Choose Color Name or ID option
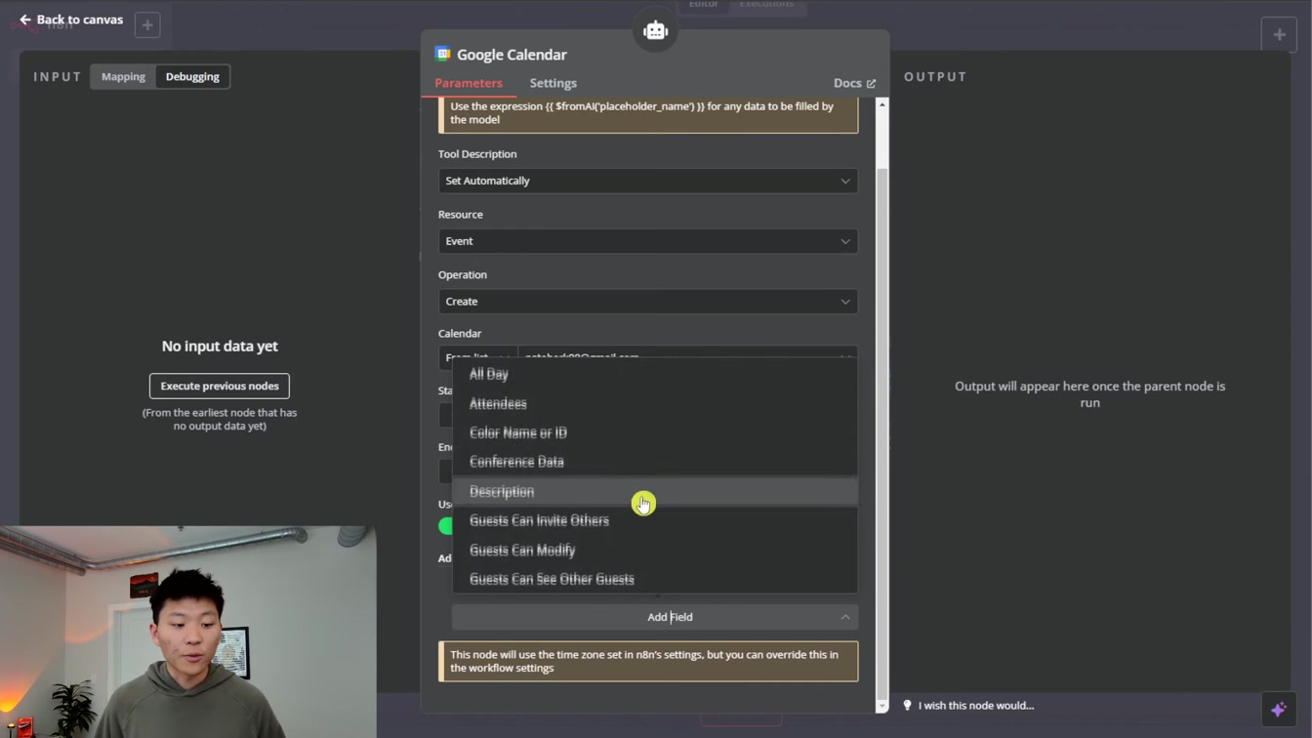 pyautogui.click(x=655, y=432)
